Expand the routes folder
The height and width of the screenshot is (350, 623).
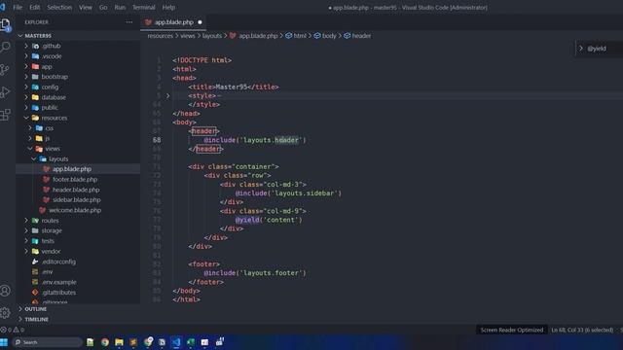click(x=26, y=221)
